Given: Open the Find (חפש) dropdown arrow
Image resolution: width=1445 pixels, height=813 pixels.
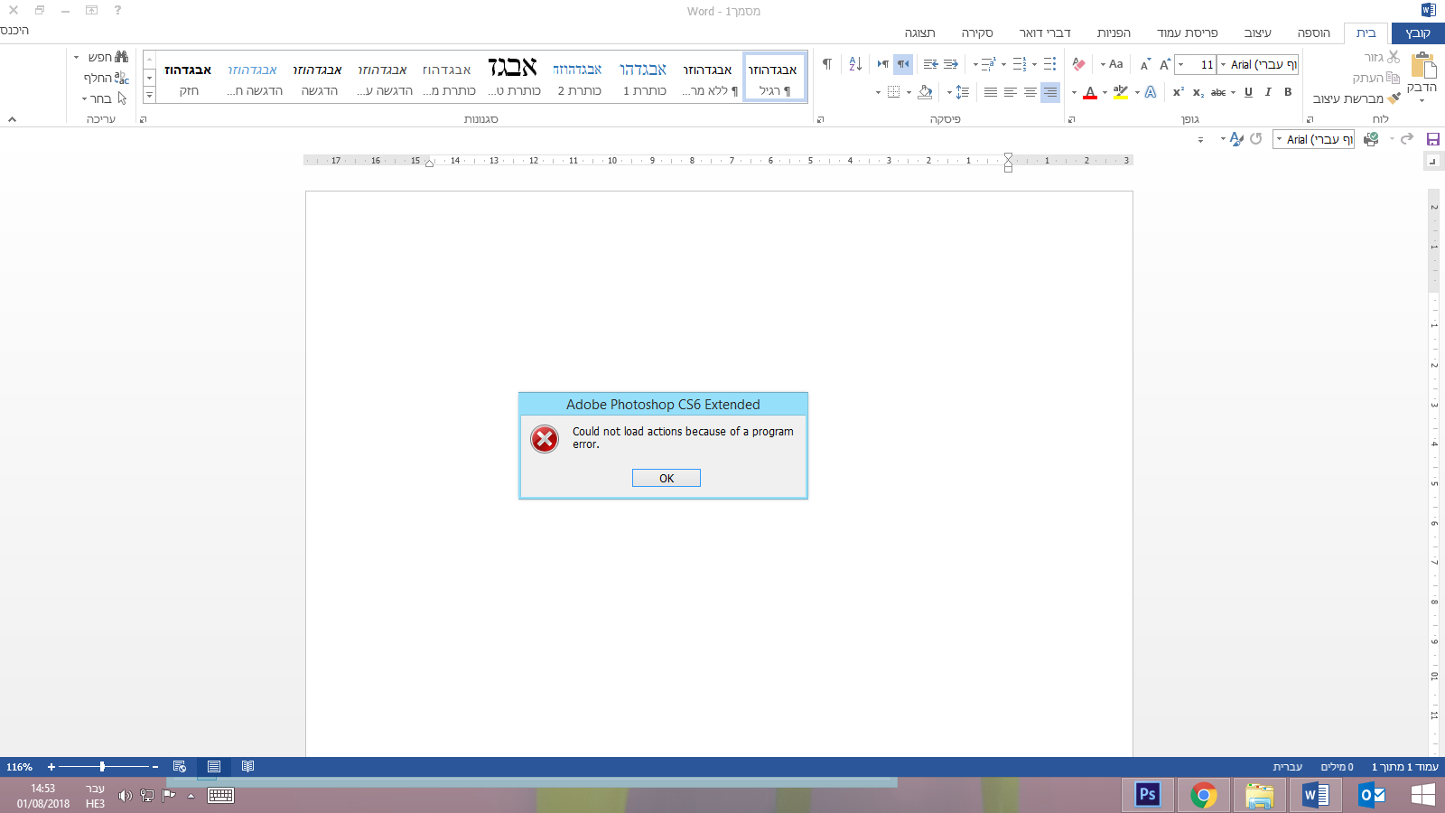Looking at the screenshot, I should pos(77,57).
